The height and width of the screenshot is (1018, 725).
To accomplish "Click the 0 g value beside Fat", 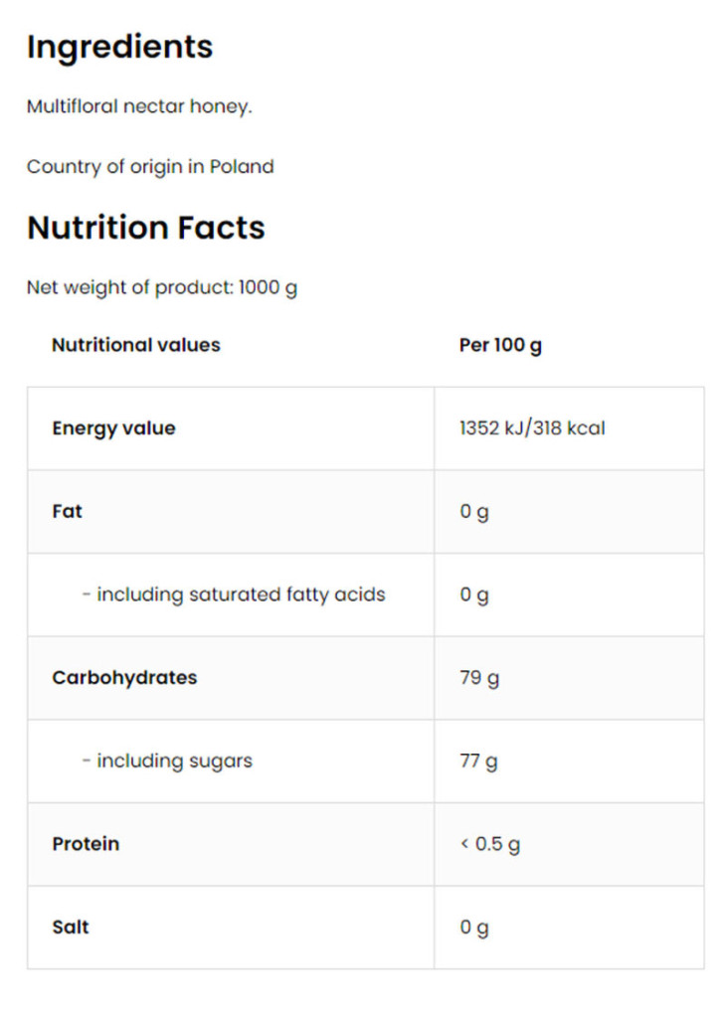I will tap(474, 512).
